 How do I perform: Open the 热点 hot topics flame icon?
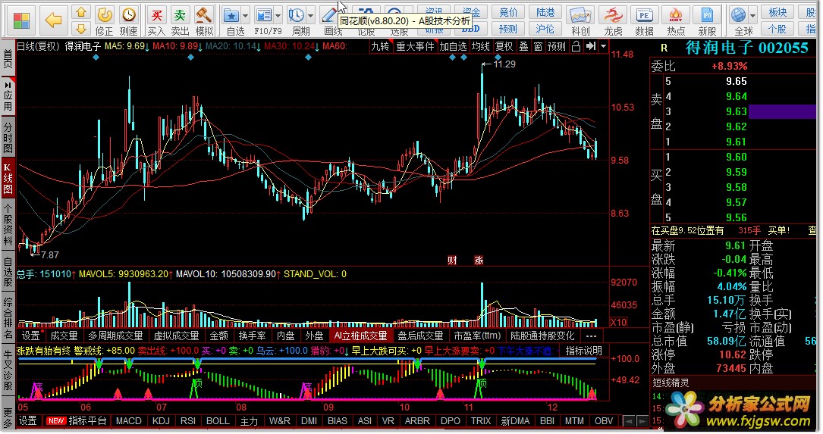point(676,21)
